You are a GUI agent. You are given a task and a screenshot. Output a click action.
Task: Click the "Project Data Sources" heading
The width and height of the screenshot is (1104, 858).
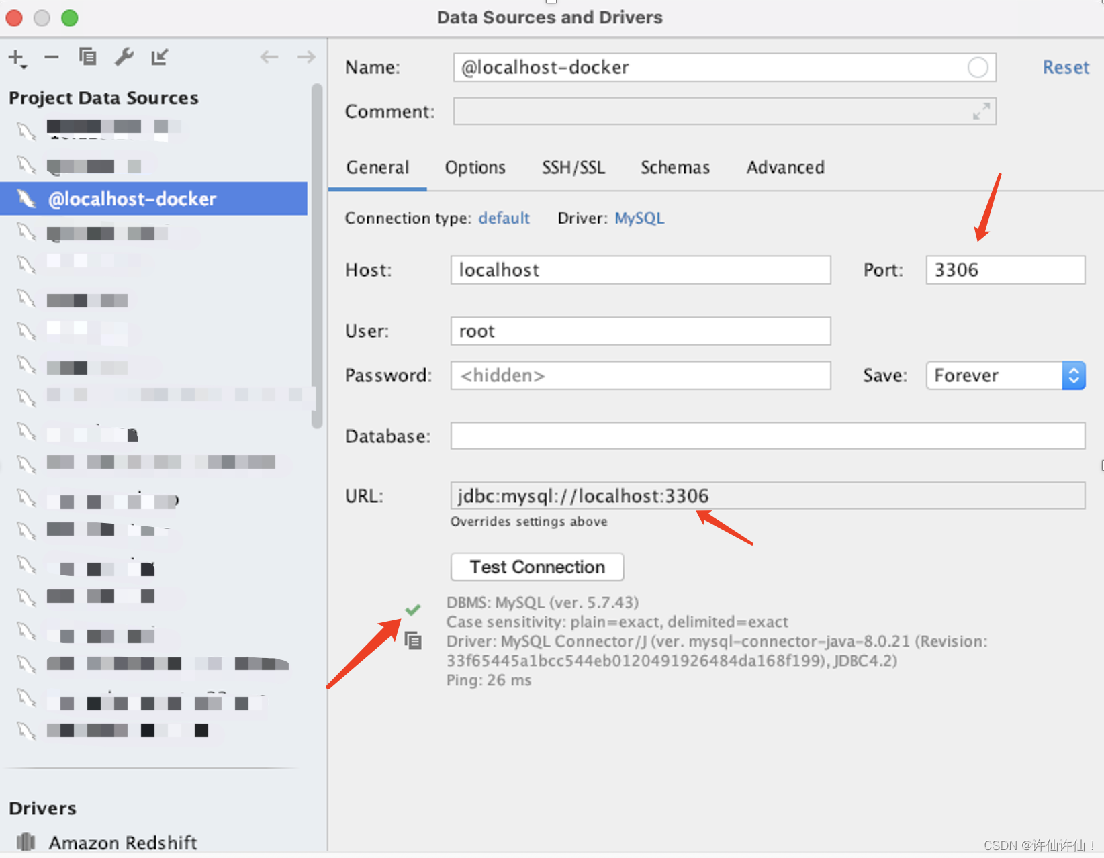coord(103,98)
